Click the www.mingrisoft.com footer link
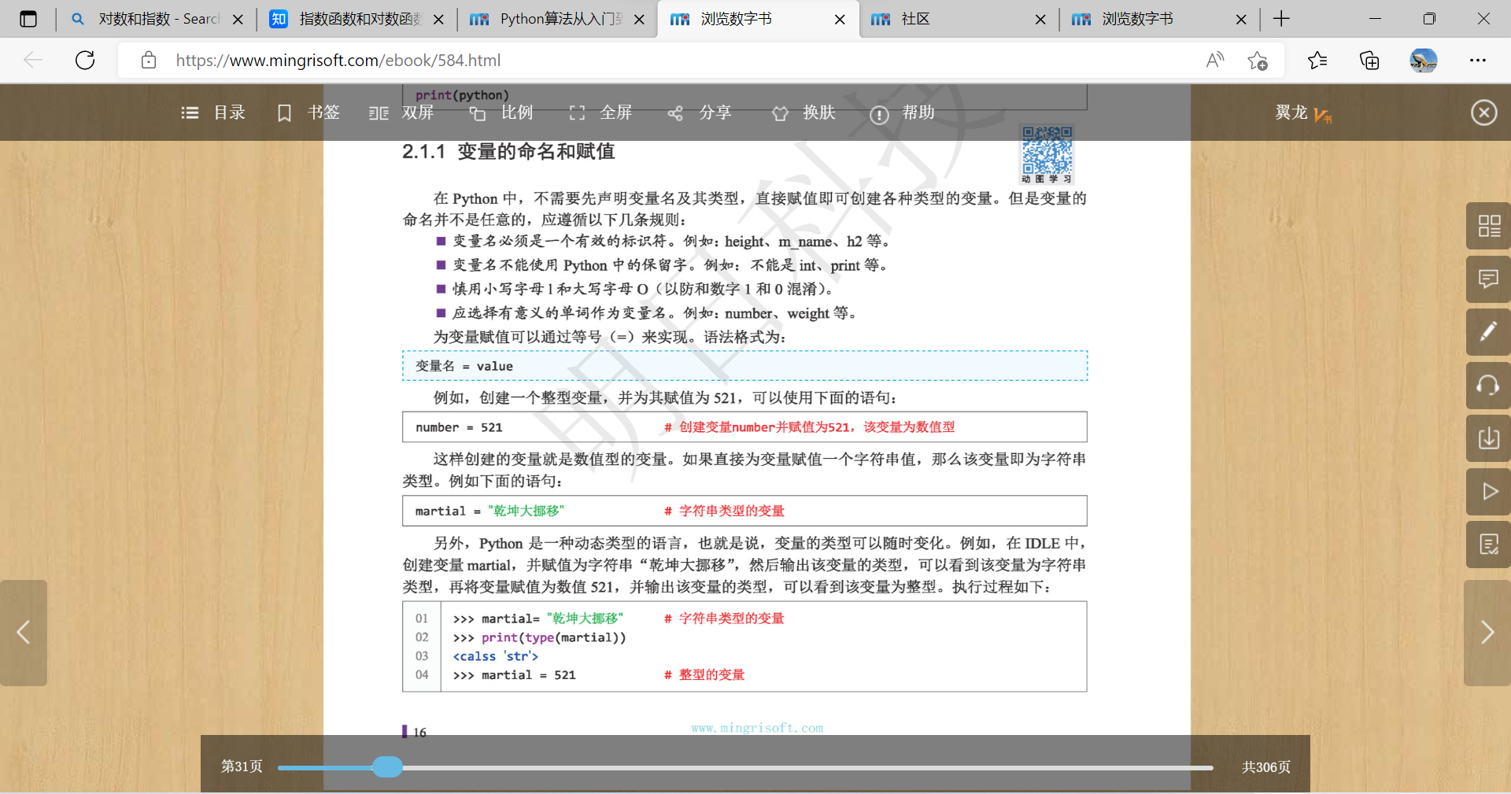The height and width of the screenshot is (794, 1511). click(757, 728)
